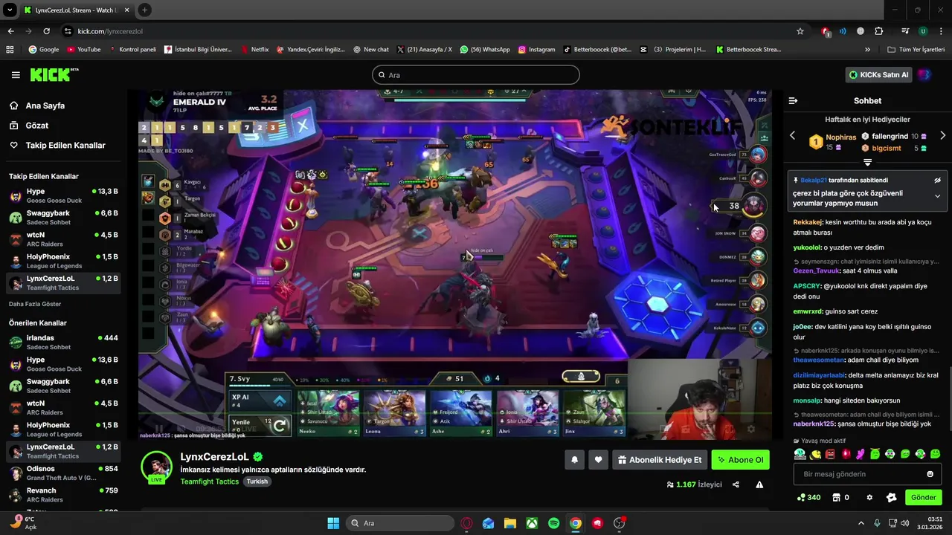
Task: Open YouTube bookmark
Action: [x=84, y=50]
